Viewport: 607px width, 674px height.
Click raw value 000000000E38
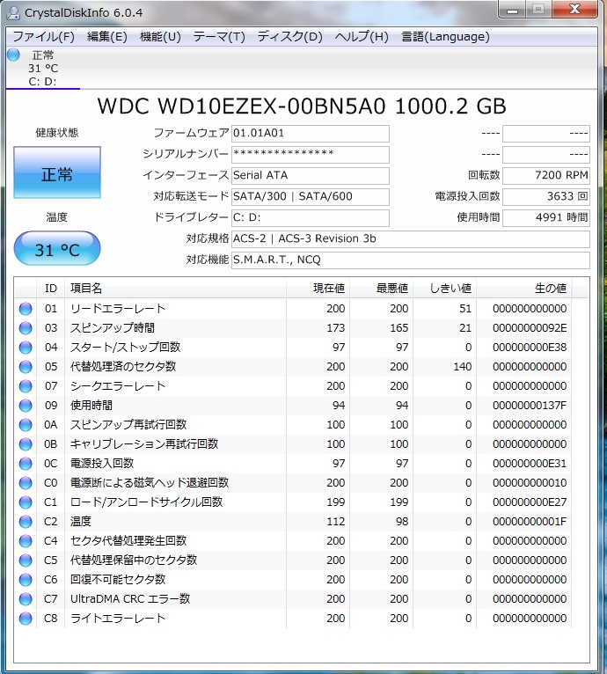tap(530, 348)
